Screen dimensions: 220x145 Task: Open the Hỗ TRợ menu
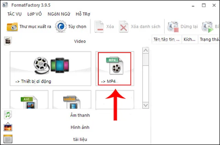(83, 14)
